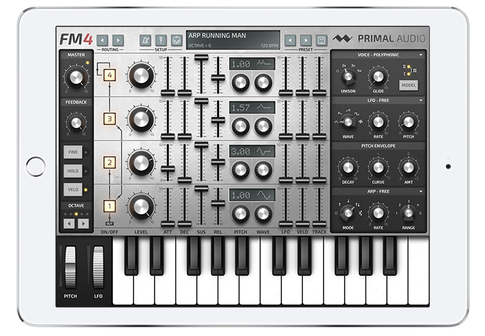Viewport: 485px width, 336px height.
Task: Click the Master volume knob
Action: (x=76, y=77)
